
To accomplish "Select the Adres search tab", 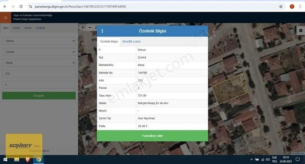I will click(x=16, y=28).
